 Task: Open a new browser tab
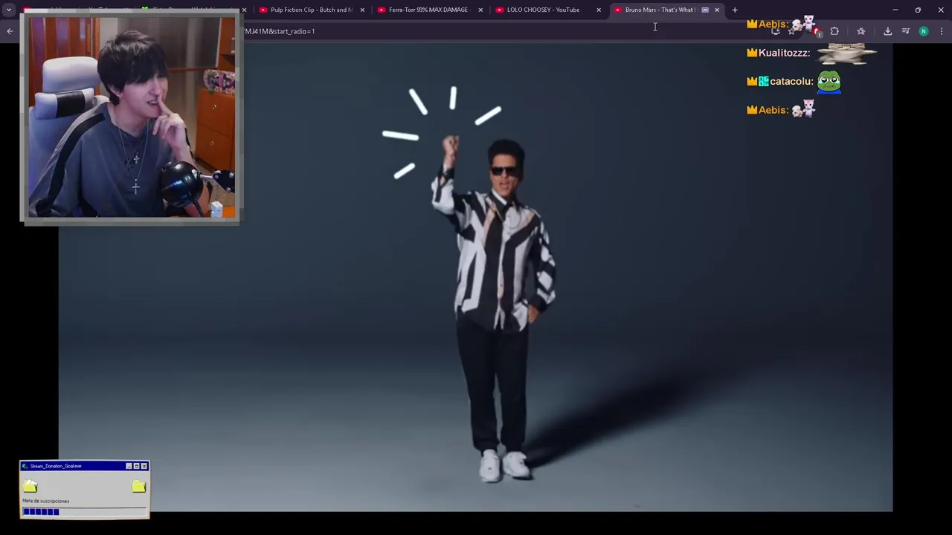click(x=735, y=10)
